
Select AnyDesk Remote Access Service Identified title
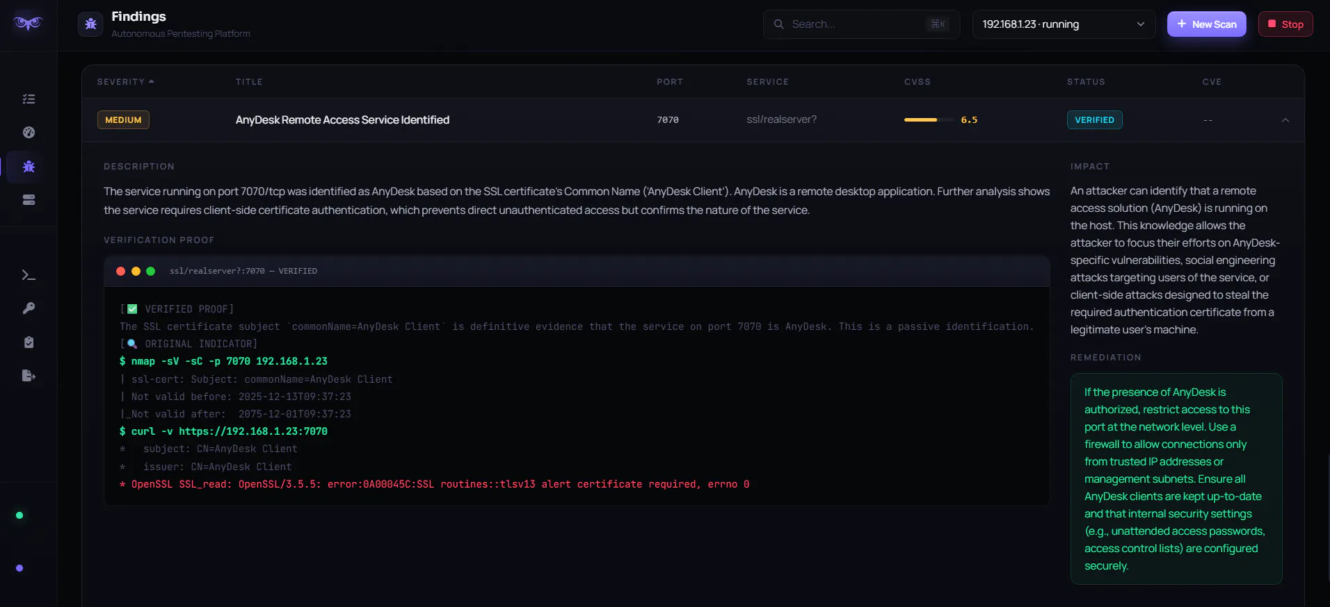pyautogui.click(x=342, y=120)
